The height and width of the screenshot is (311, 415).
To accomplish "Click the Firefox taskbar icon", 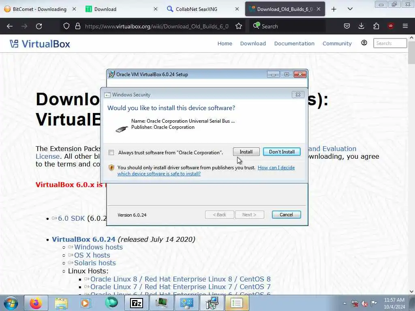I will tap(36, 303).
